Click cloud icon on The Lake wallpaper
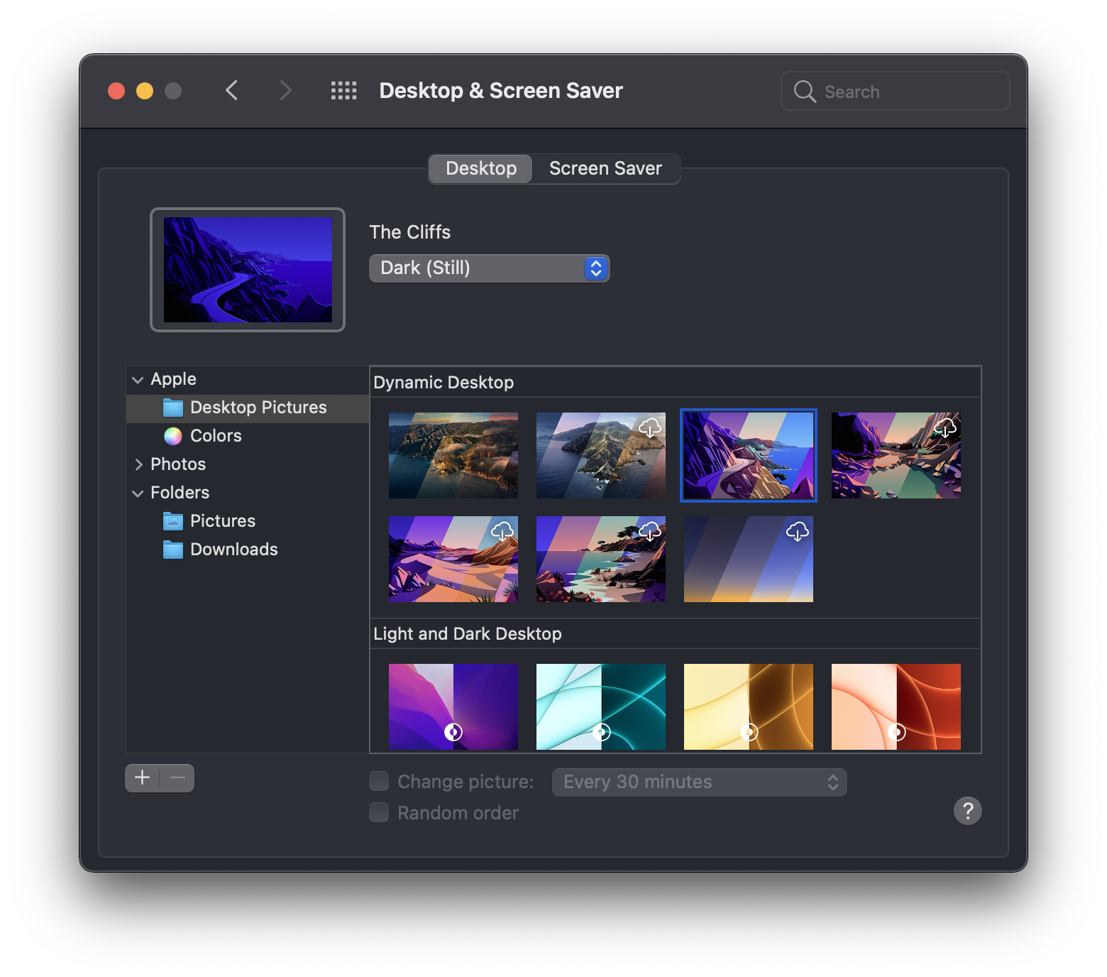 click(945, 427)
